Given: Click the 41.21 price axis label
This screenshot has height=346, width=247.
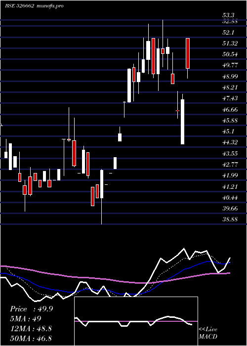Looking at the screenshot, I should tap(230, 186).
